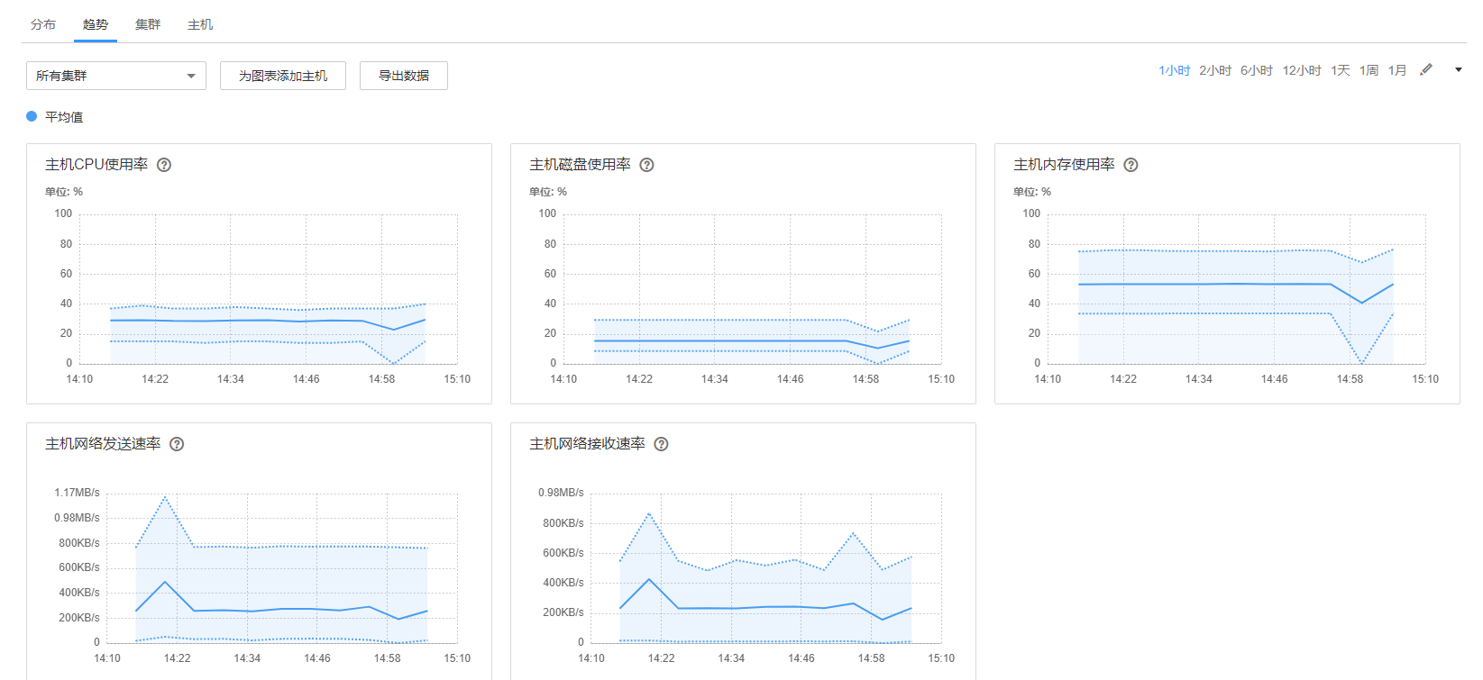Click help icon beside 主机CPU使用率
The height and width of the screenshot is (680, 1483).
(164, 165)
